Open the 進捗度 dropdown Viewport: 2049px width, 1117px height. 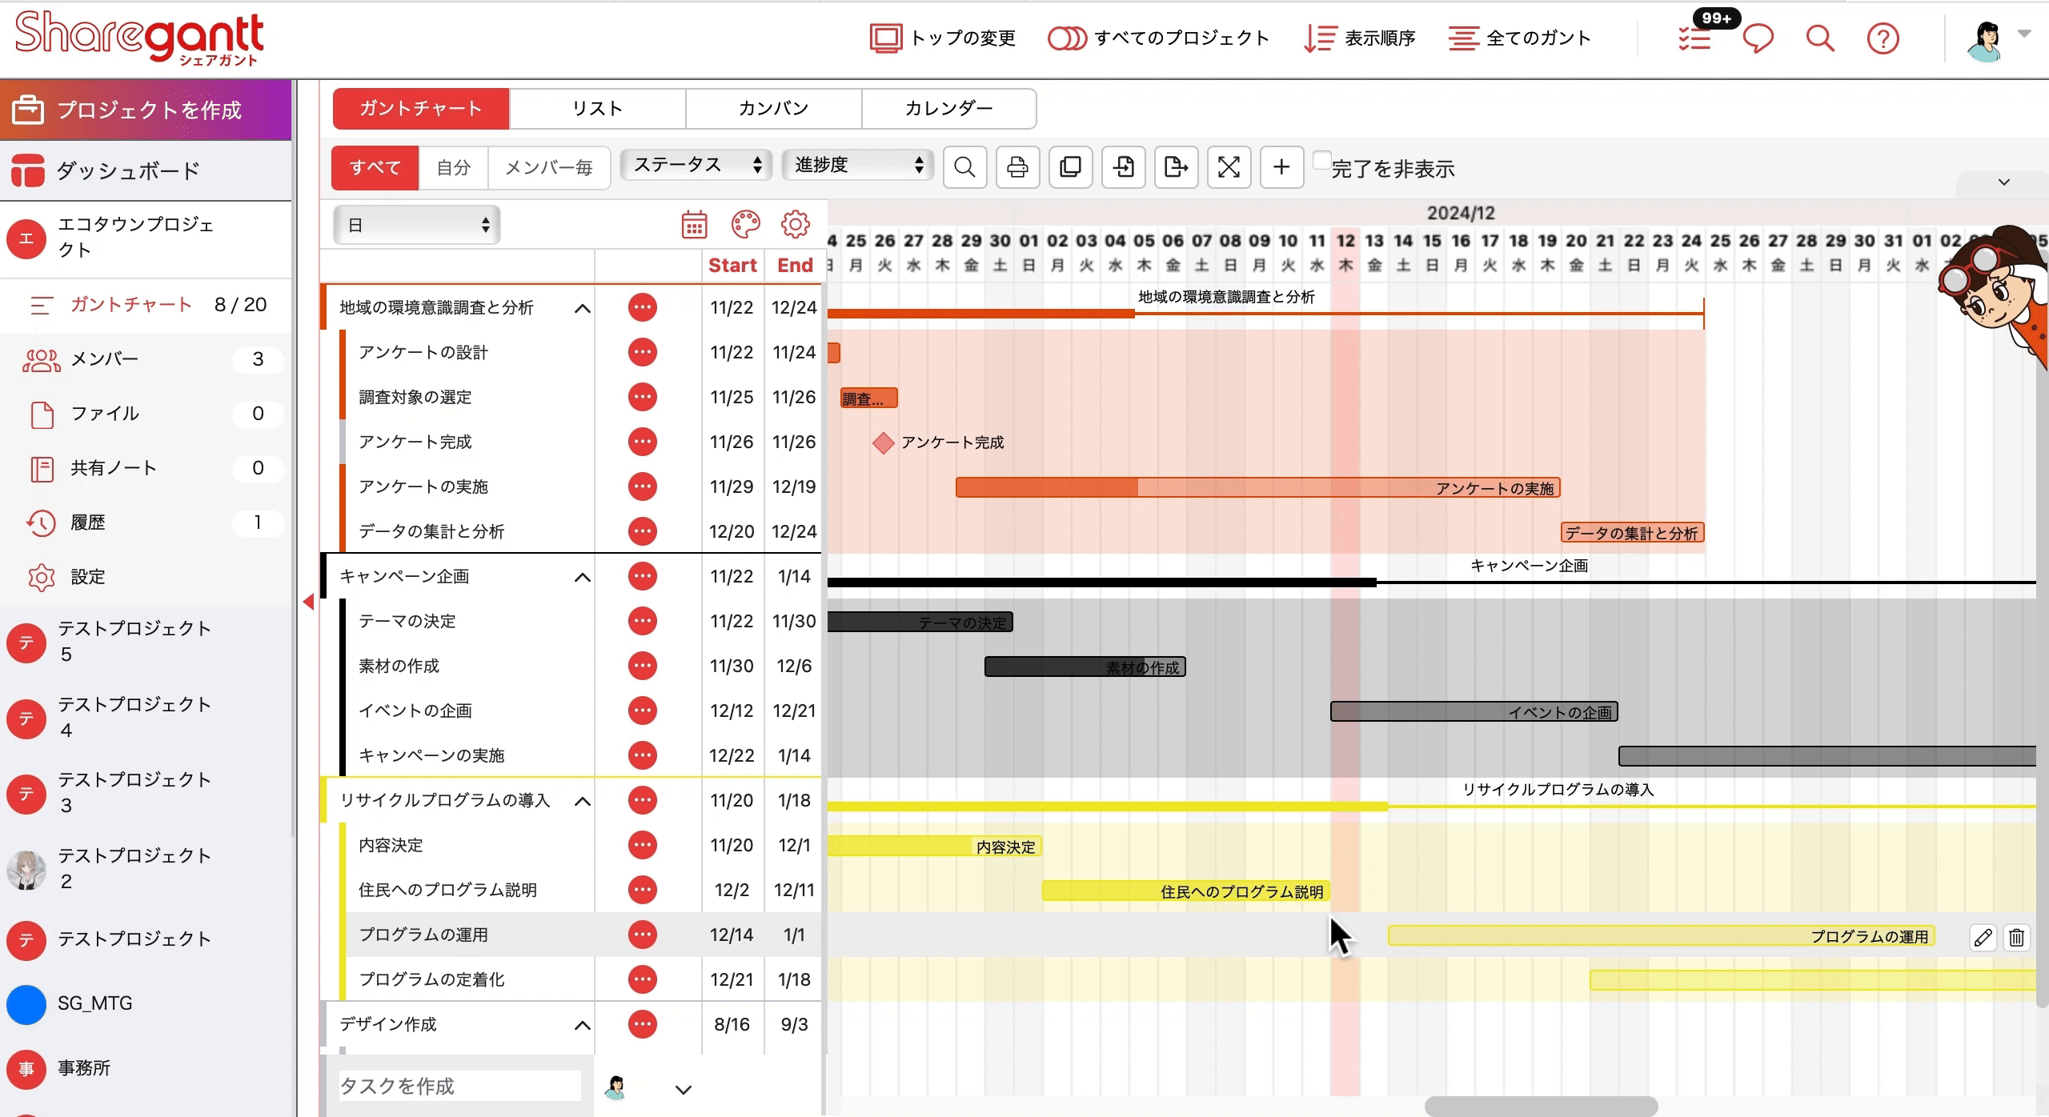(x=857, y=165)
